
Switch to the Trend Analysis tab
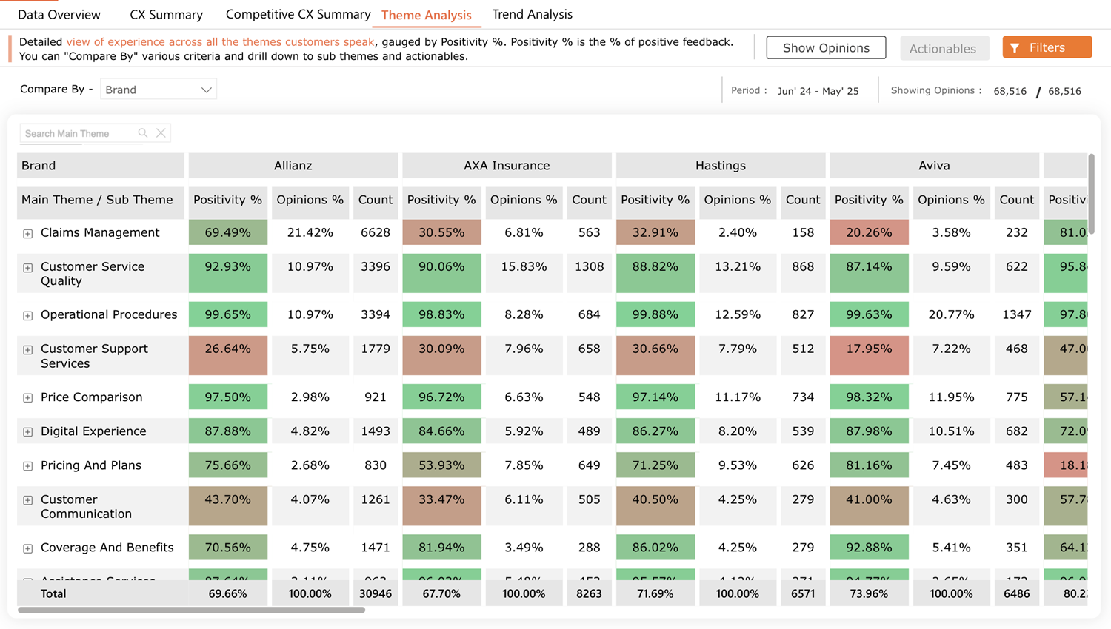point(532,14)
